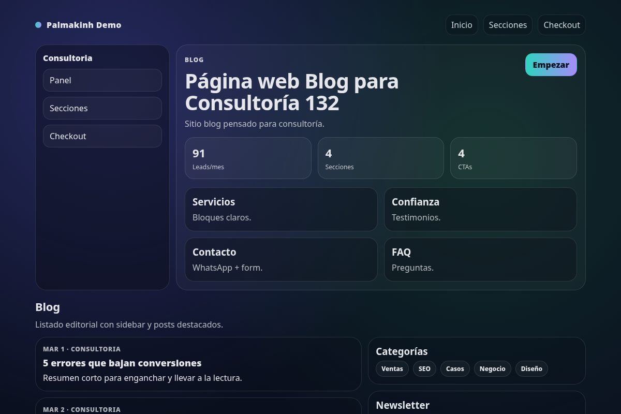Viewport: 621px width, 414px height.
Task: Filter posts by the SEO tag
Action: [424, 368]
